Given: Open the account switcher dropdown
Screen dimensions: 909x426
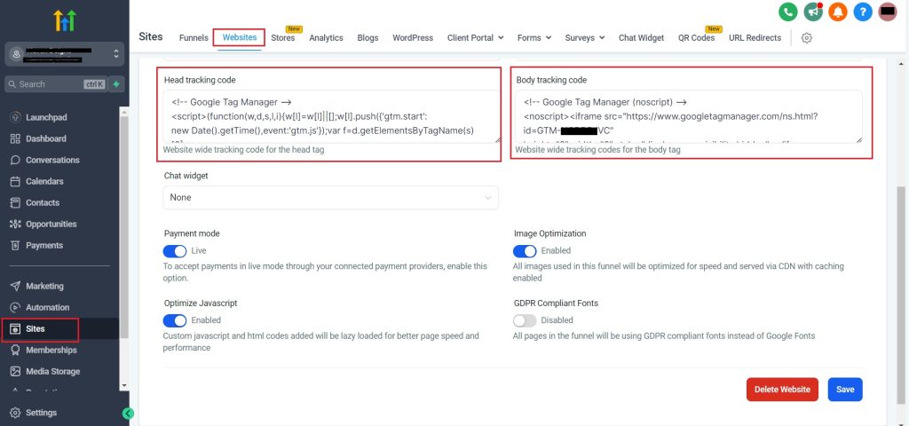Looking at the screenshot, I should 64,54.
